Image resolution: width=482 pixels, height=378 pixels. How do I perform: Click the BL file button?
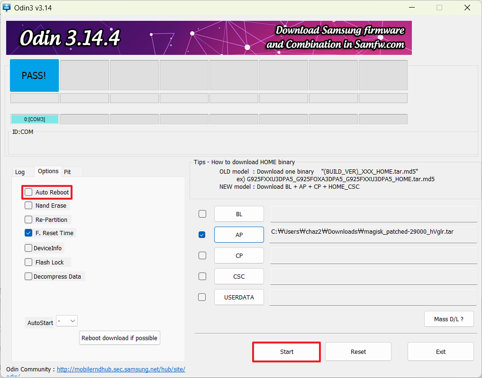(239, 214)
